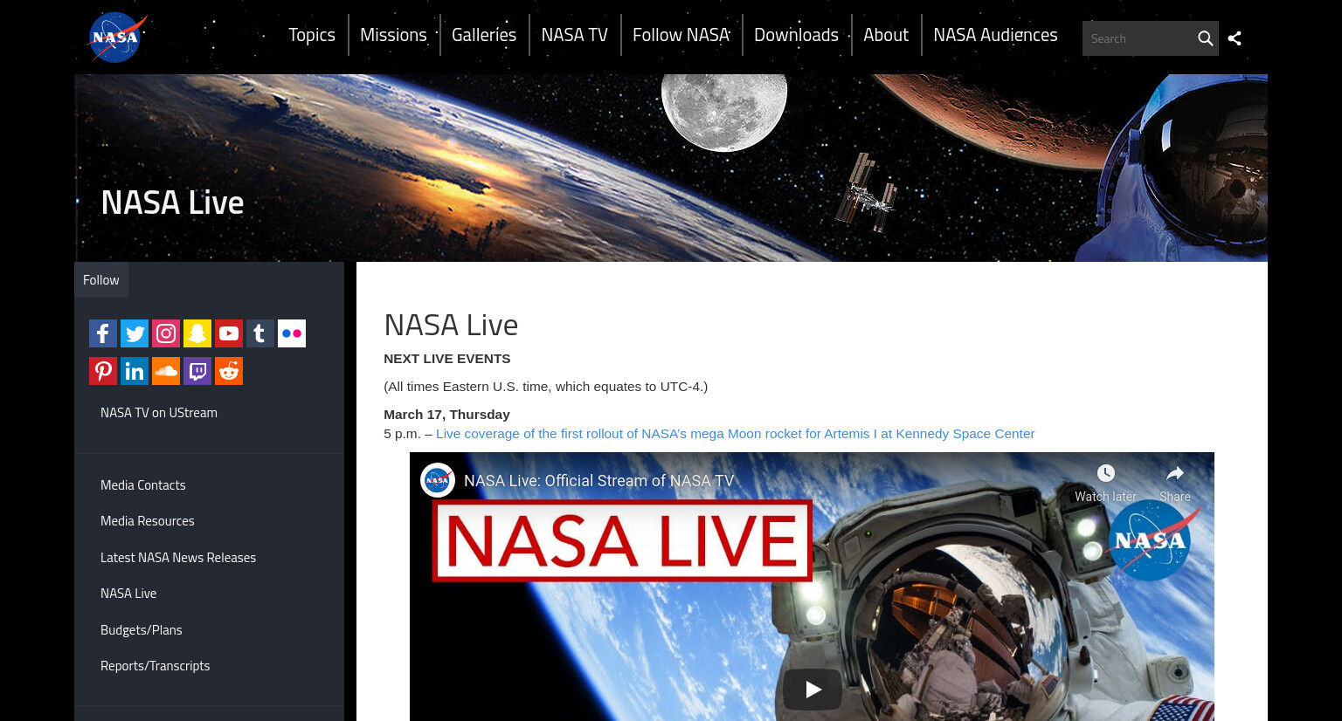Open NASA's Pinterest icon
Viewport: 1342px width, 721px height.
click(103, 371)
